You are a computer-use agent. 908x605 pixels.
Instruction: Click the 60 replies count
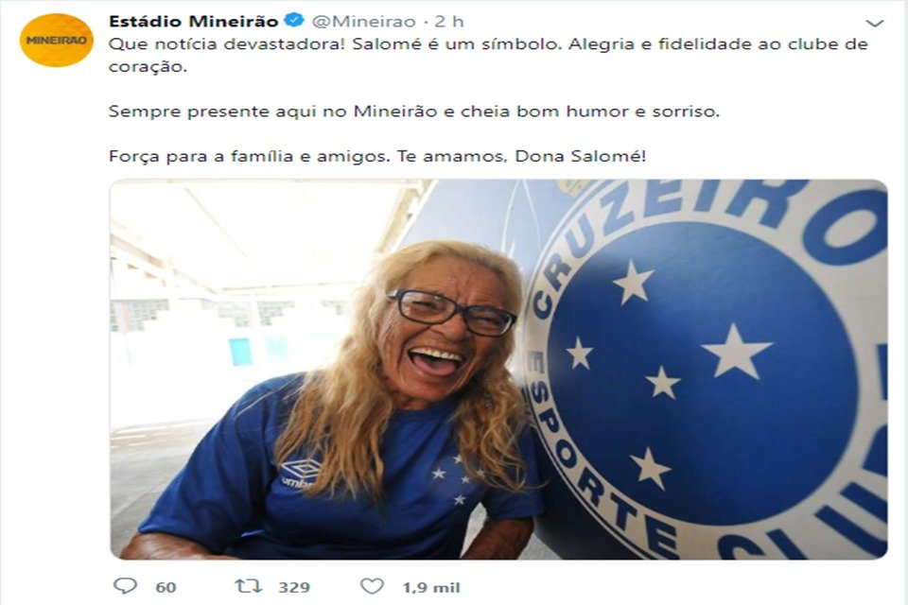point(166,587)
